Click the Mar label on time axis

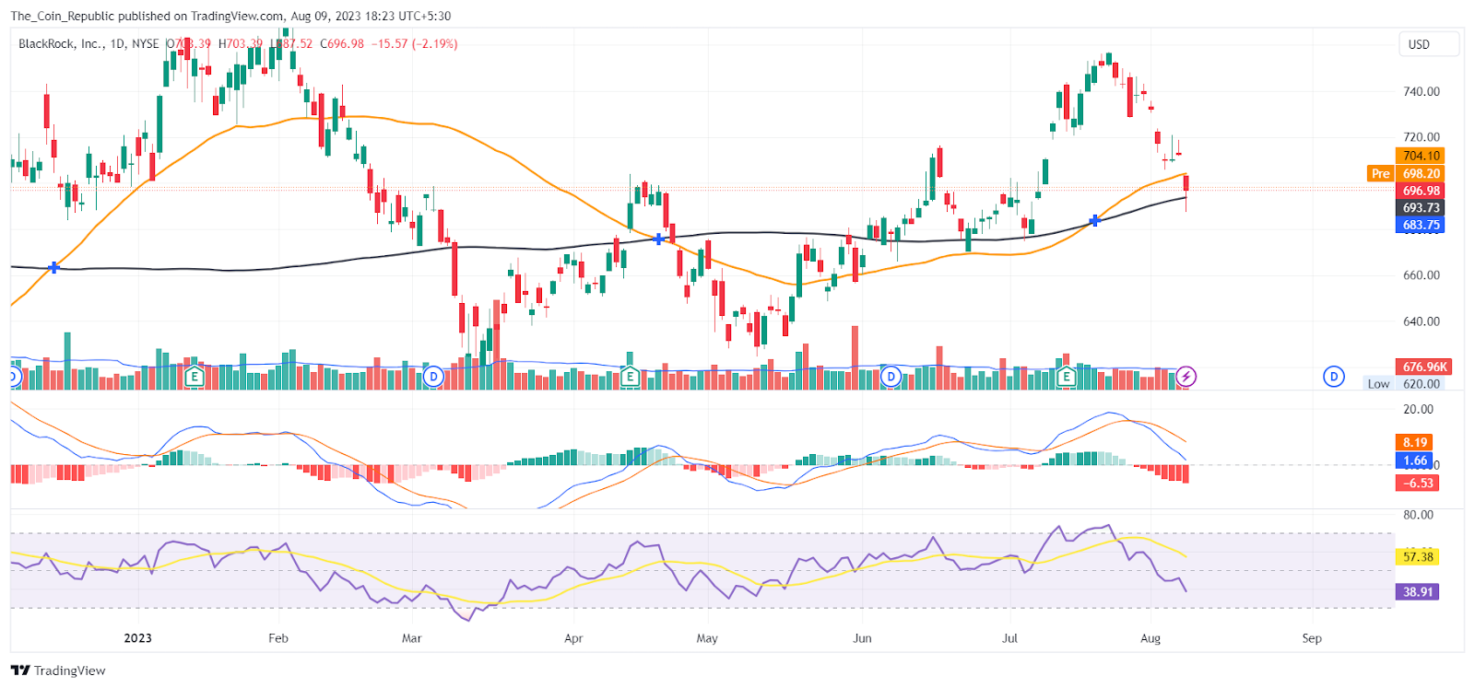(412, 638)
